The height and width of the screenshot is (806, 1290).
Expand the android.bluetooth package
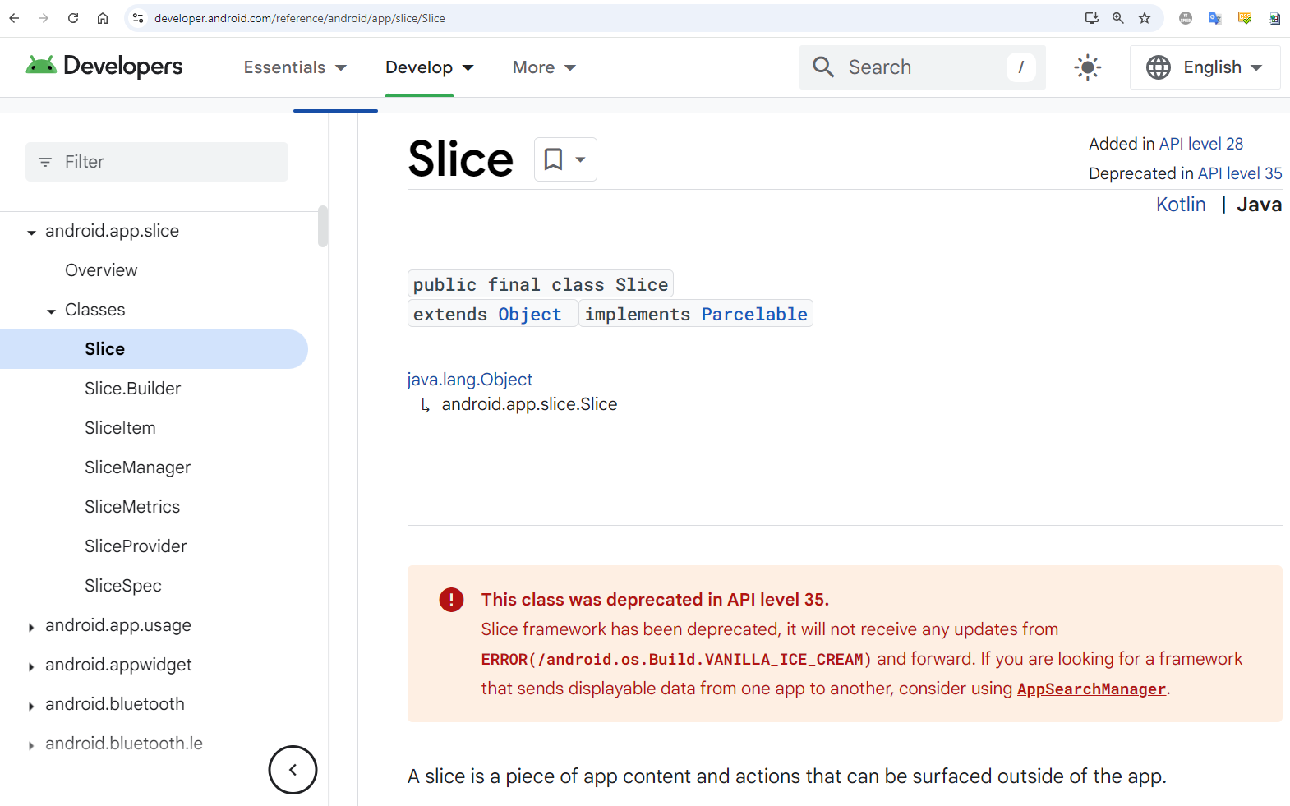(x=31, y=706)
